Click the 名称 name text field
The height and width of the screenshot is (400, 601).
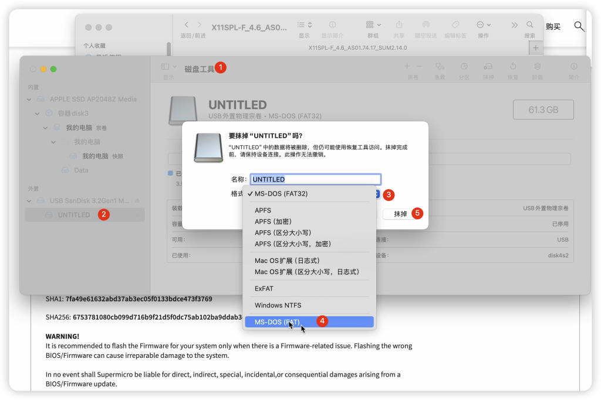pos(316,179)
